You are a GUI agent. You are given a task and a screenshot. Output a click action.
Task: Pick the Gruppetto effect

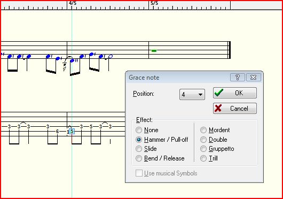click(x=217, y=149)
